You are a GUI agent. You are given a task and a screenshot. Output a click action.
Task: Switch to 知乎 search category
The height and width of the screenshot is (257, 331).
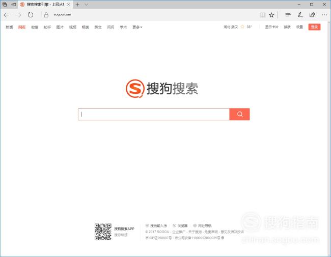pyautogui.click(x=47, y=27)
